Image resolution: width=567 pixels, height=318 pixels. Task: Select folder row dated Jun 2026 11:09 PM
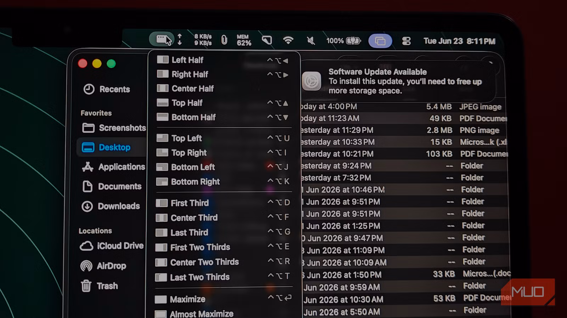click(x=405, y=250)
